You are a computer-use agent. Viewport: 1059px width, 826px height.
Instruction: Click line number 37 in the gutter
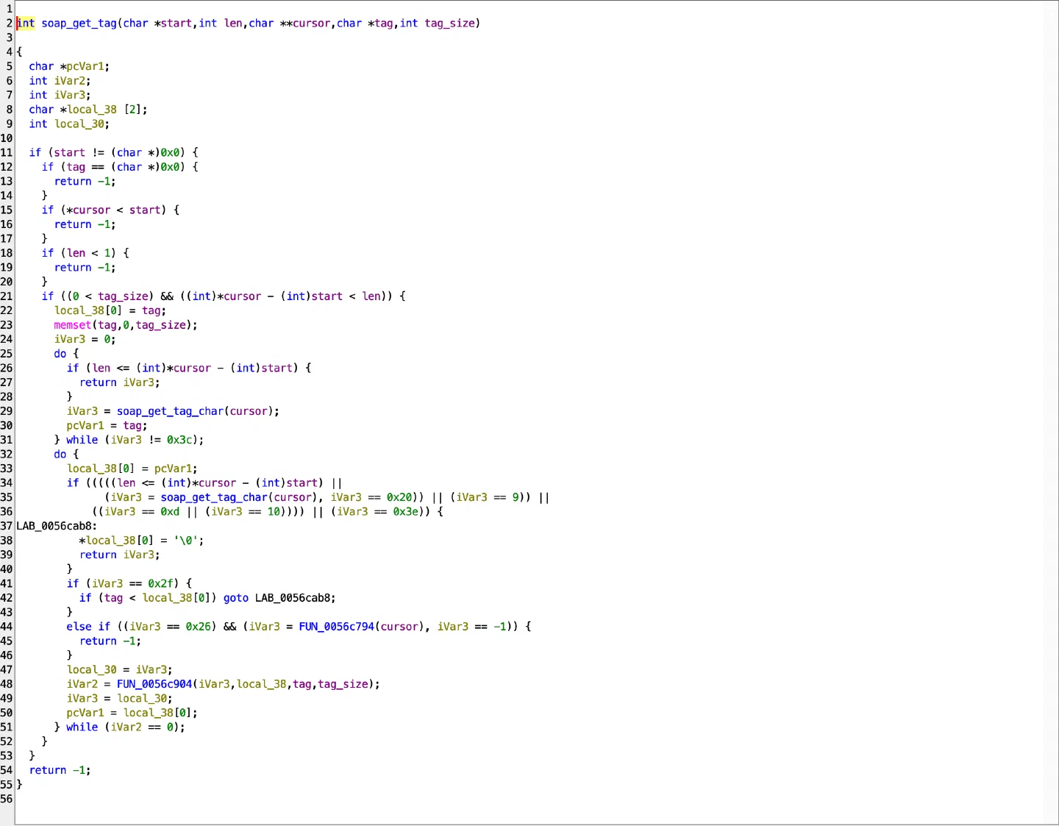pyautogui.click(x=7, y=526)
